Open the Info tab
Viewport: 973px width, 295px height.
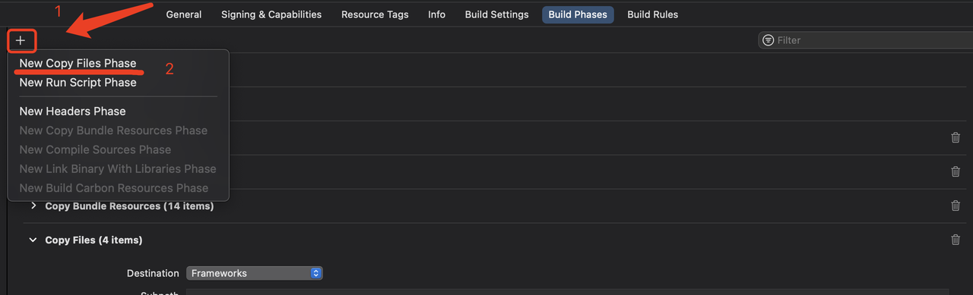click(x=436, y=14)
